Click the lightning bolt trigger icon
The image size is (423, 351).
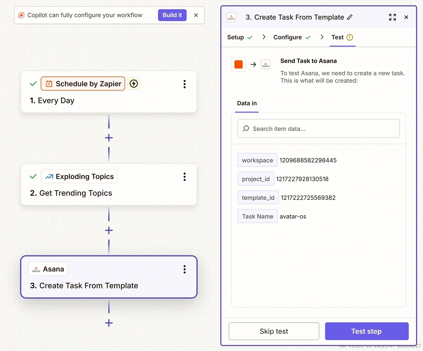point(134,84)
